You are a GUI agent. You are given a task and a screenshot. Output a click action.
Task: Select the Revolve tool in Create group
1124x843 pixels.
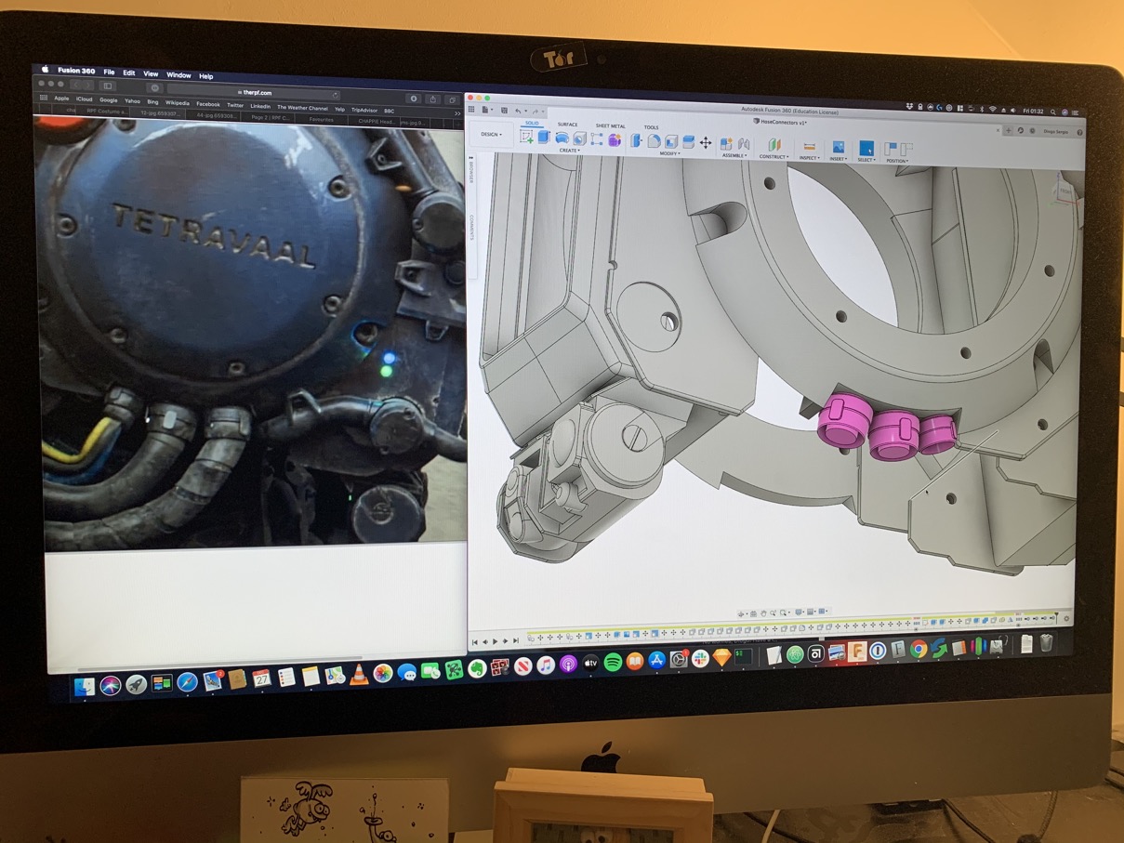562,138
